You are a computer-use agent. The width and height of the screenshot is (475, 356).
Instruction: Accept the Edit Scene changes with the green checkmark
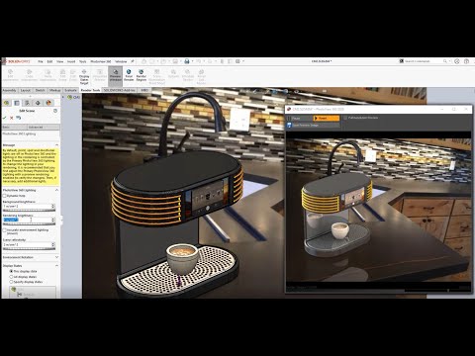5,118
